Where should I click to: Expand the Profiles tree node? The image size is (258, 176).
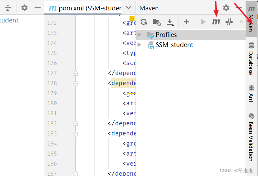[140, 35]
